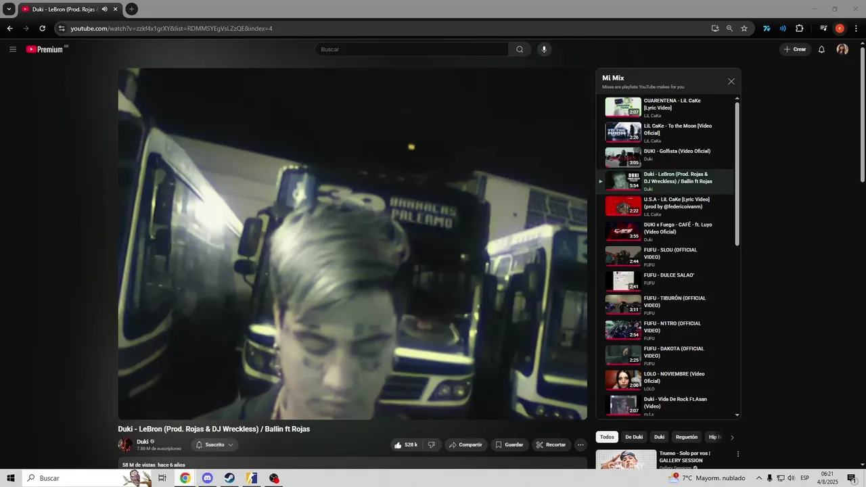866x487 pixels.
Task: Play FUFU - DAKOTA official video
Action: pos(665,355)
